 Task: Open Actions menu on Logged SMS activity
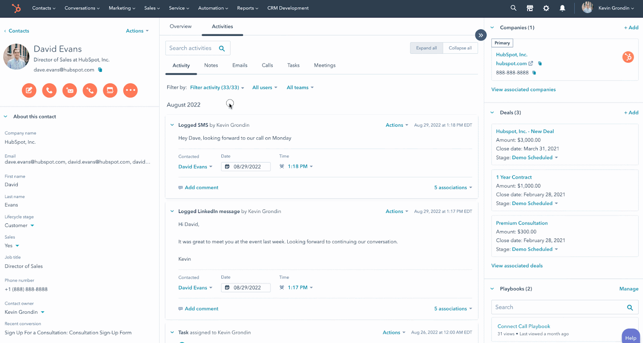397,125
